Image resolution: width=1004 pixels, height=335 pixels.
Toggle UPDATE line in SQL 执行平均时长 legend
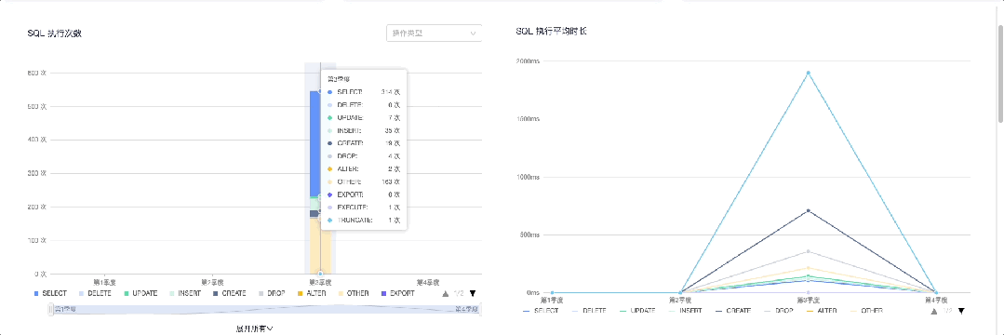pos(637,311)
